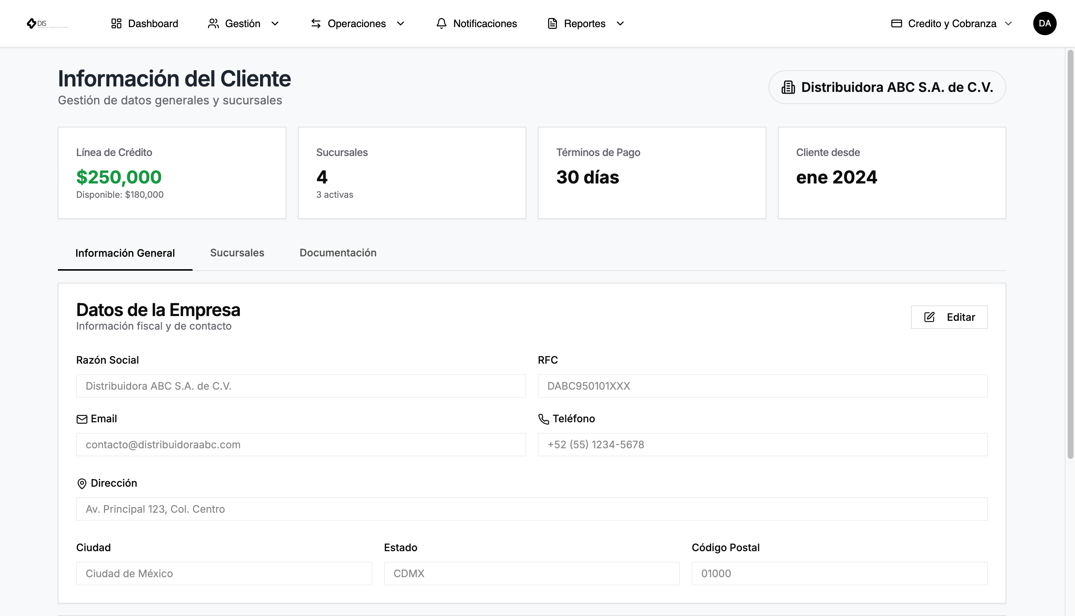Click the DIS logo in the header
Image resolution: width=1075 pixels, height=616 pixels.
47,23
